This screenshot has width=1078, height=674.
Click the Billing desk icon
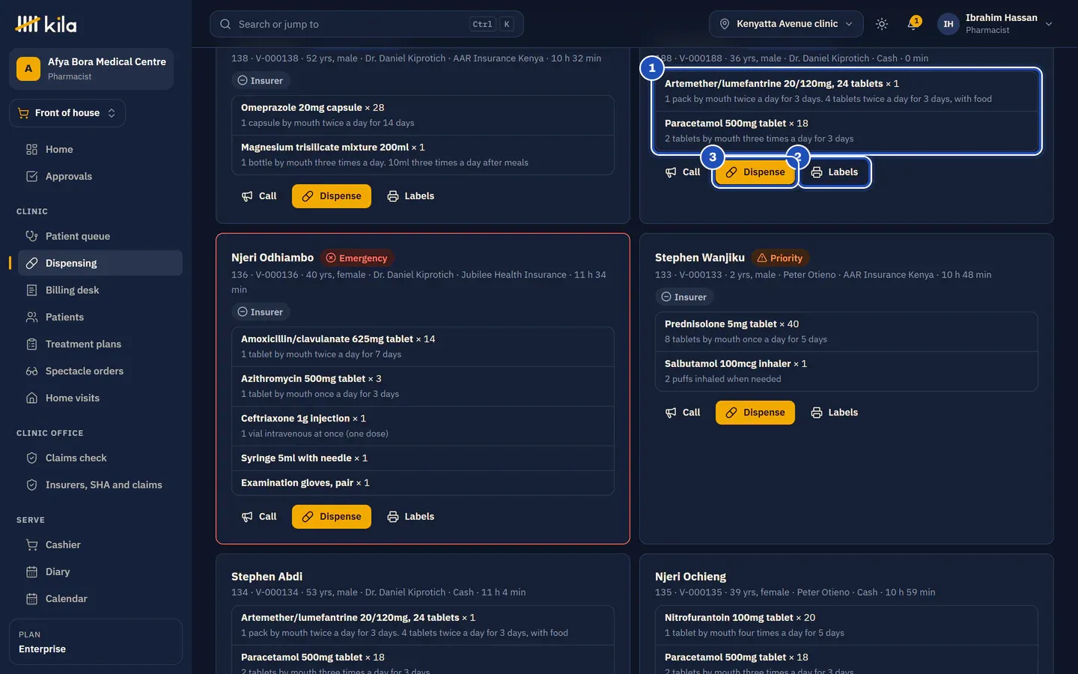31,290
